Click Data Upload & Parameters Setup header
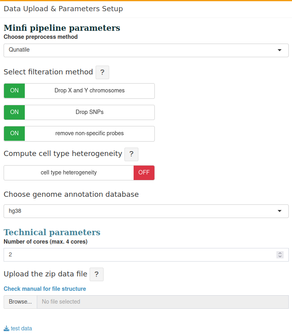This screenshot has height=336, width=292. click(63, 9)
